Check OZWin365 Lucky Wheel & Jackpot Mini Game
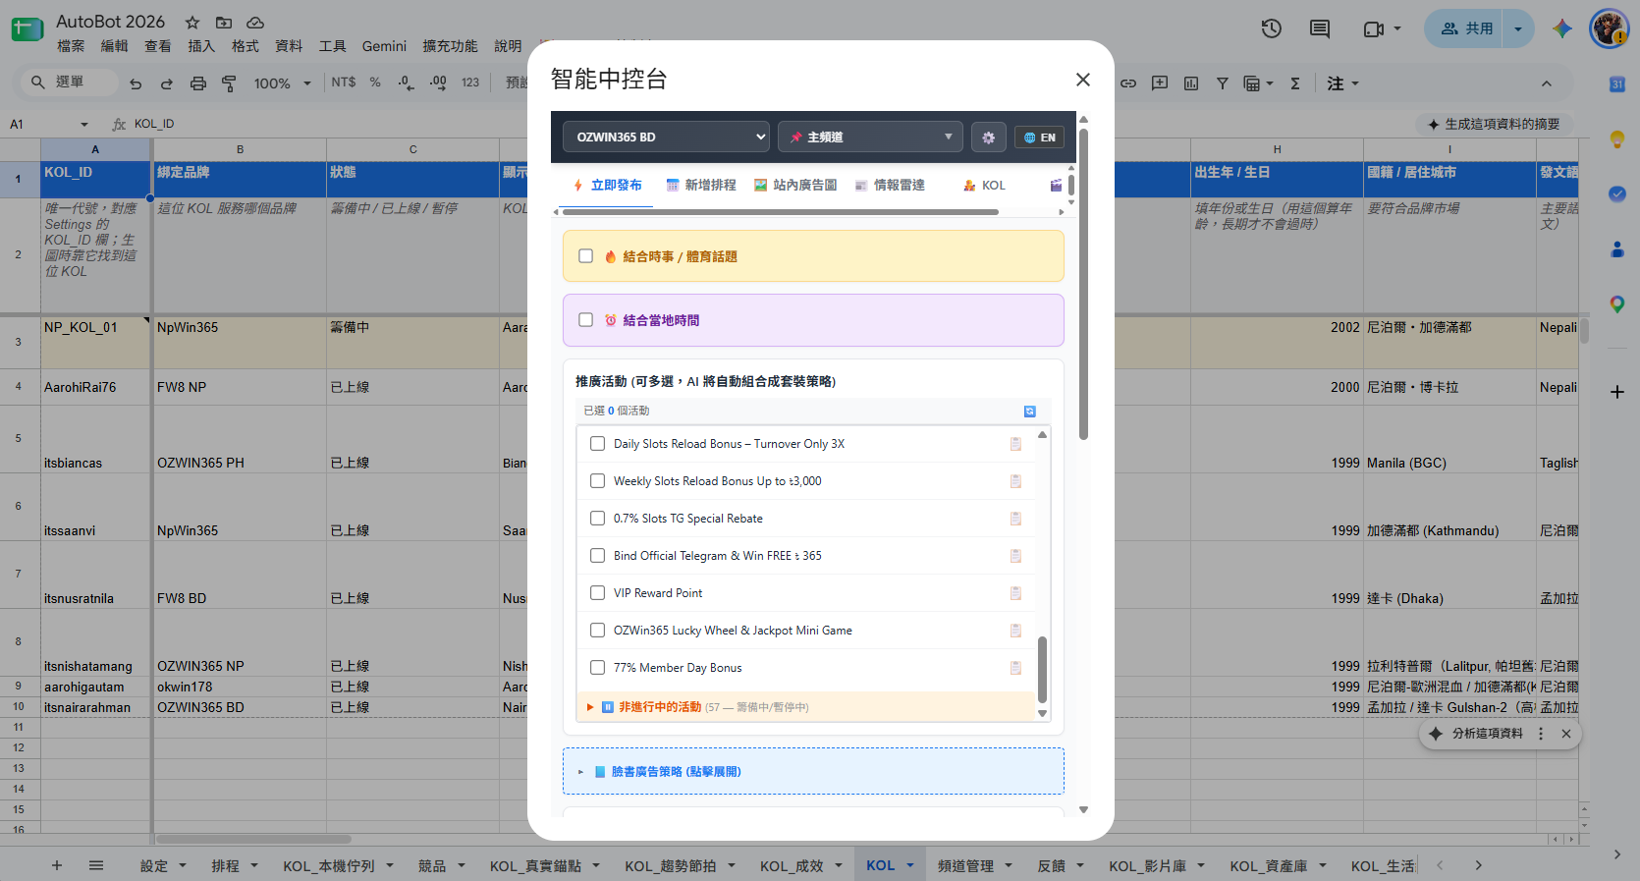1640x881 pixels. tap(597, 631)
